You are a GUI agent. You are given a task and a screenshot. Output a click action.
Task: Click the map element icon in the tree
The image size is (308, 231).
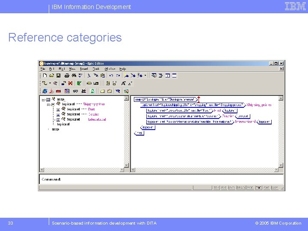pos(53,99)
